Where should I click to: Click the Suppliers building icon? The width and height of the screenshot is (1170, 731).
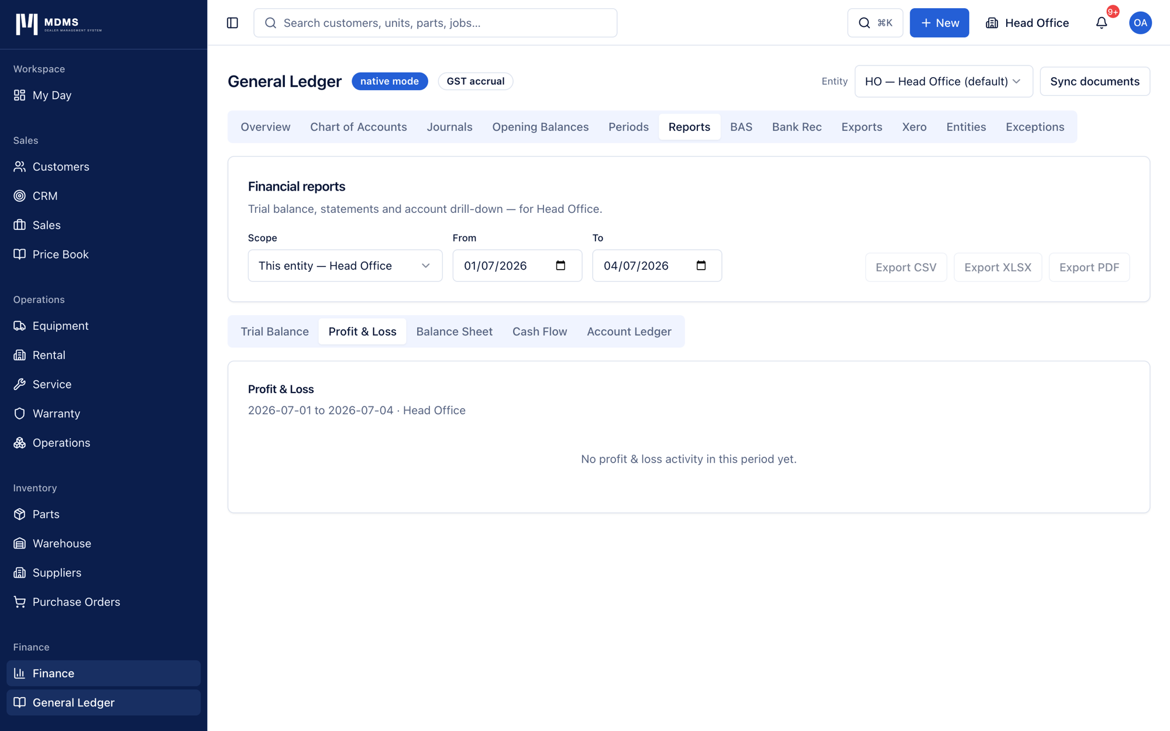[20, 573]
